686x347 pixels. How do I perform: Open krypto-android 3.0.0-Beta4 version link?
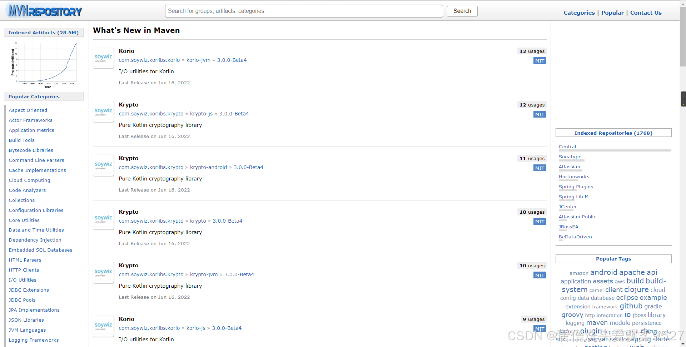(x=248, y=167)
